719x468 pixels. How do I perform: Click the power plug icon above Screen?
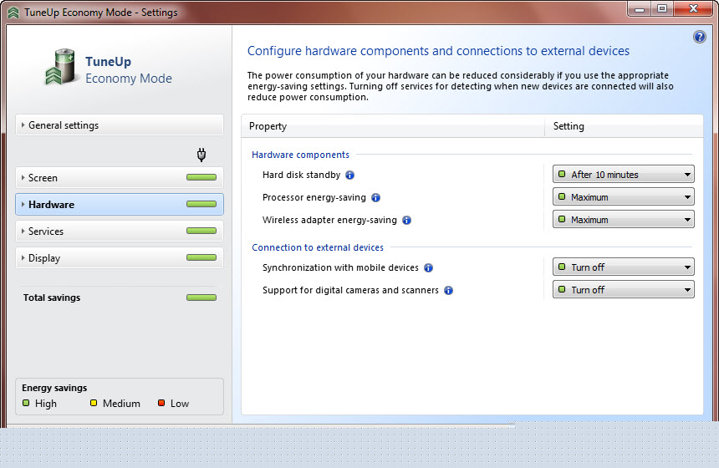(x=201, y=155)
